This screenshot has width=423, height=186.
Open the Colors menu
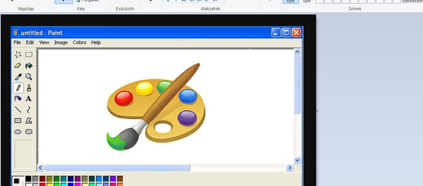tap(79, 43)
